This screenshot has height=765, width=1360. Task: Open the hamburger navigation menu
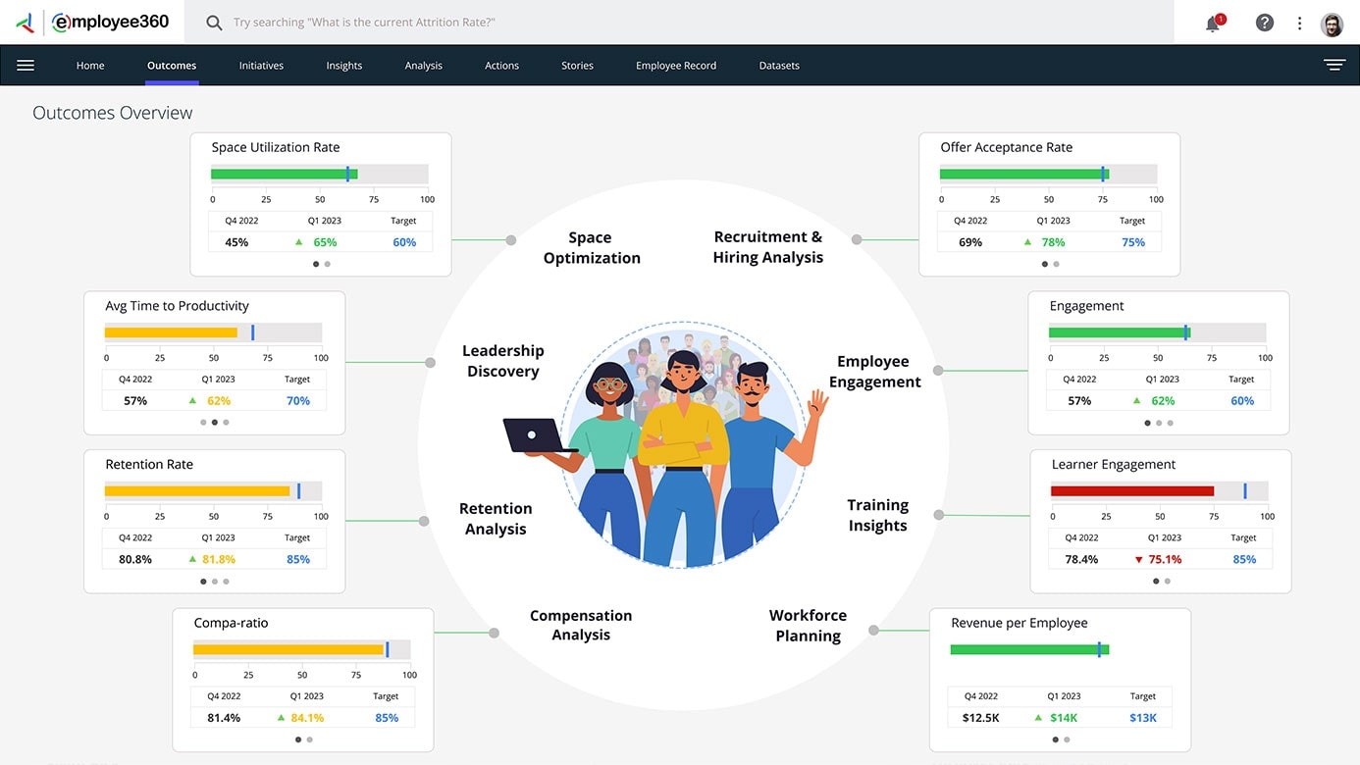[26, 65]
